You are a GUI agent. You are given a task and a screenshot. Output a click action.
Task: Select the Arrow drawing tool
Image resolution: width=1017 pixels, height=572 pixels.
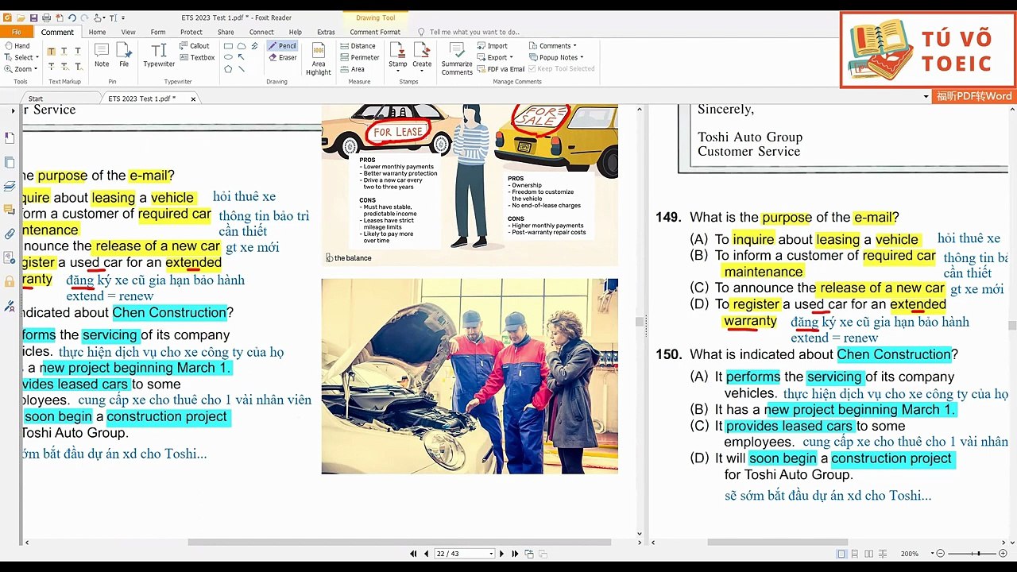[242, 57]
